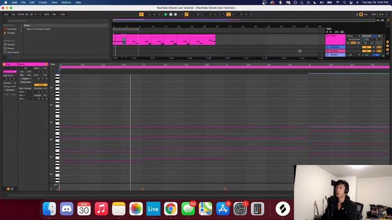The height and width of the screenshot is (220, 392).
Task: Open System Preferences from the dock
Action: click(240, 208)
